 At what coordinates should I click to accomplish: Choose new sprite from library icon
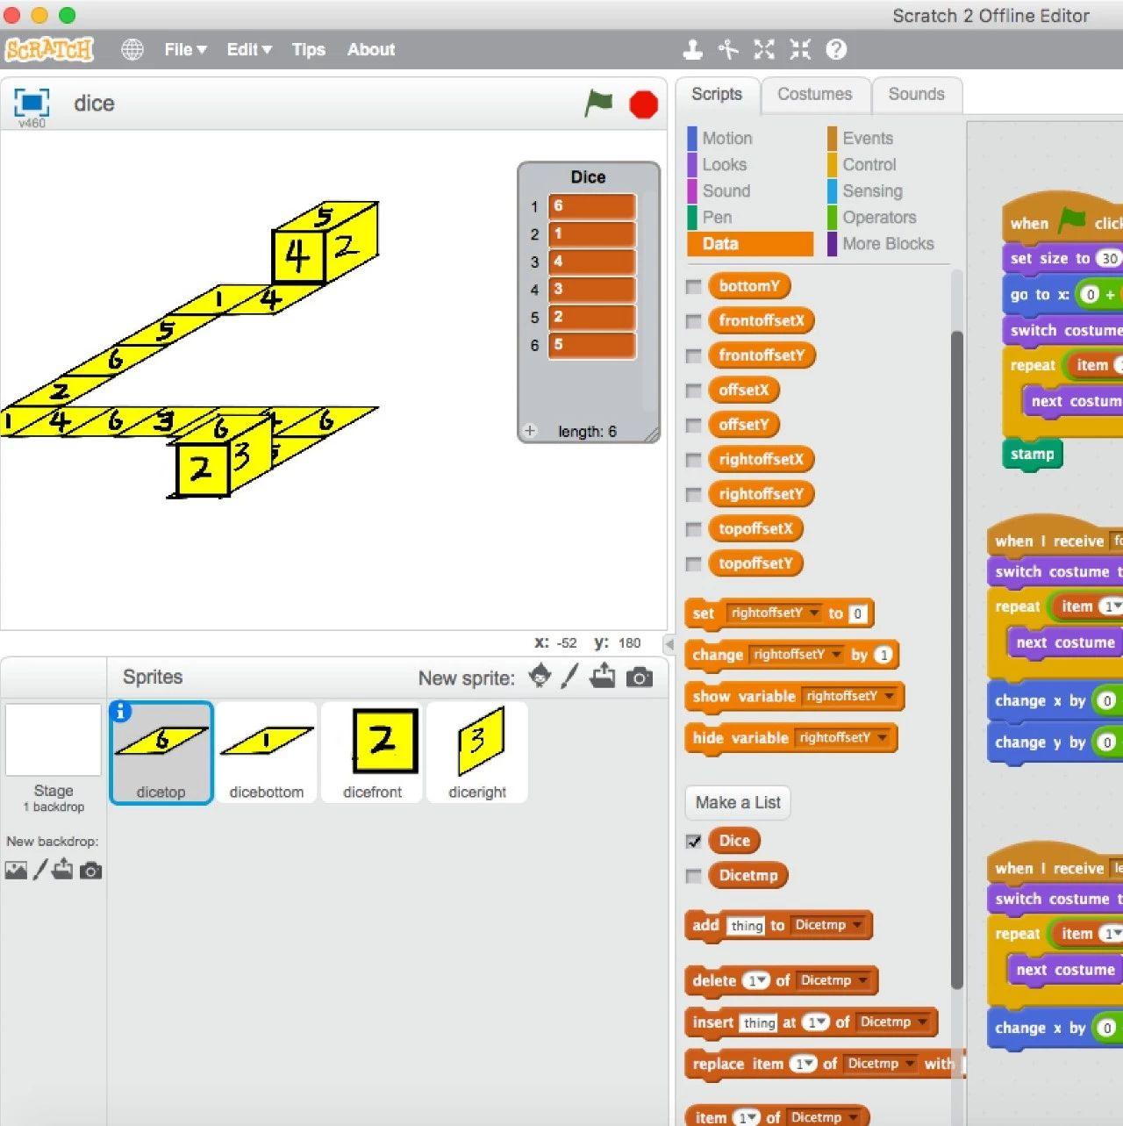(540, 677)
